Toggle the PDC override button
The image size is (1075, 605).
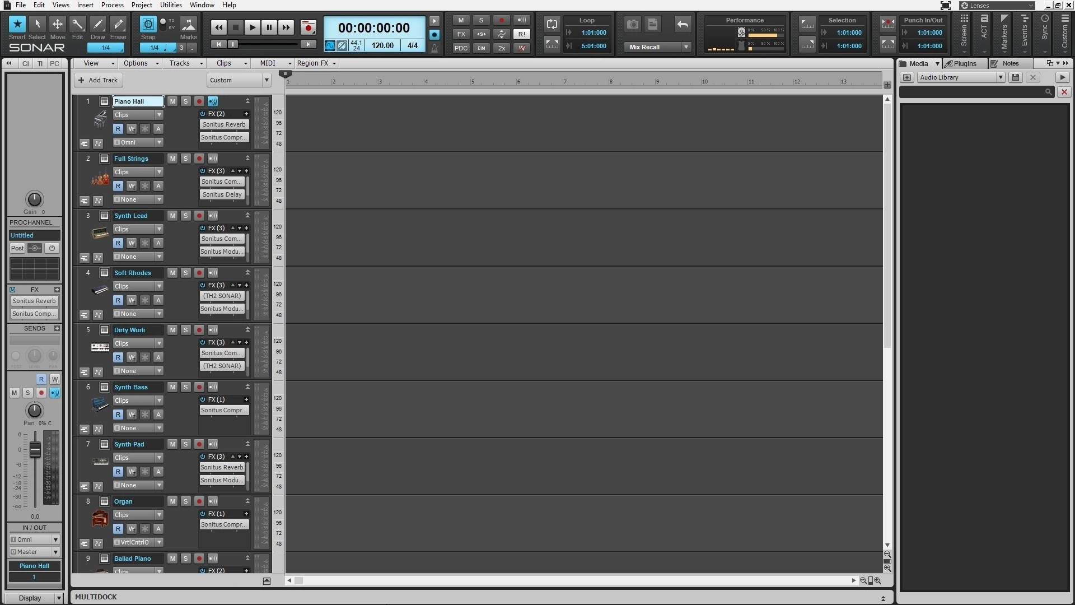click(461, 48)
